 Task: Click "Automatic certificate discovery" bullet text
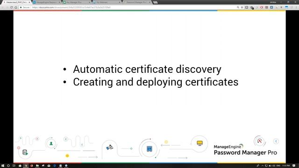(147, 69)
